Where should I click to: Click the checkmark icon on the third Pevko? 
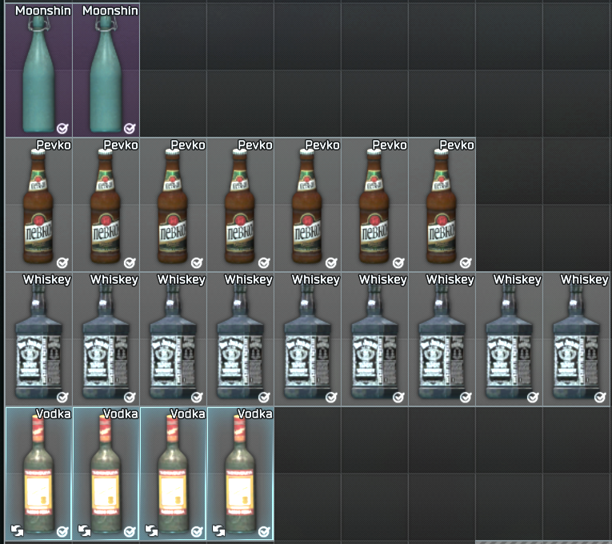(197, 262)
